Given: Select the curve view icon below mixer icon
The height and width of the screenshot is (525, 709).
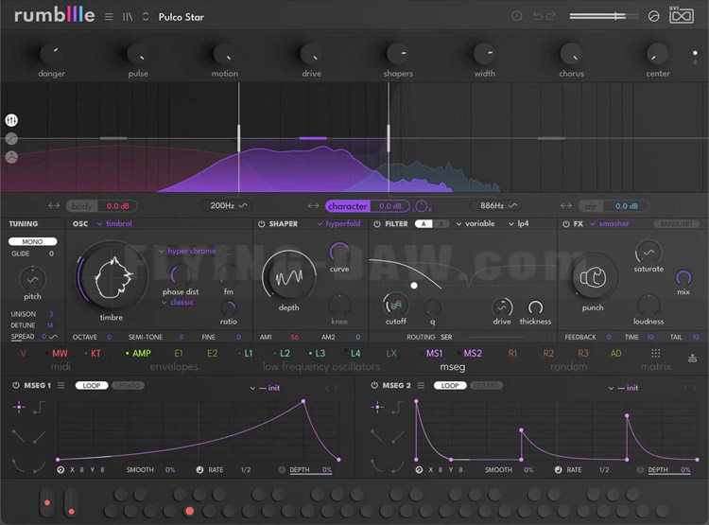Looking at the screenshot, I should [11, 157].
